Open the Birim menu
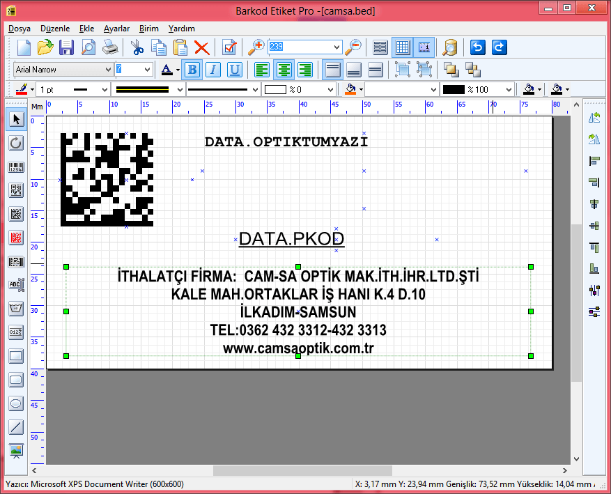 pyautogui.click(x=149, y=29)
